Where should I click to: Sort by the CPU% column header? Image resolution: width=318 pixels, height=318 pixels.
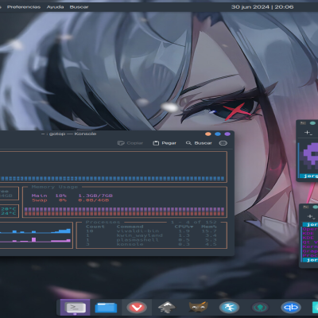[x=184, y=227]
